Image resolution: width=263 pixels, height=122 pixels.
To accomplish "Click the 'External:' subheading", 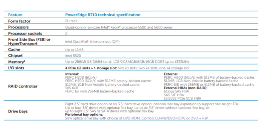I will click(171, 74).
